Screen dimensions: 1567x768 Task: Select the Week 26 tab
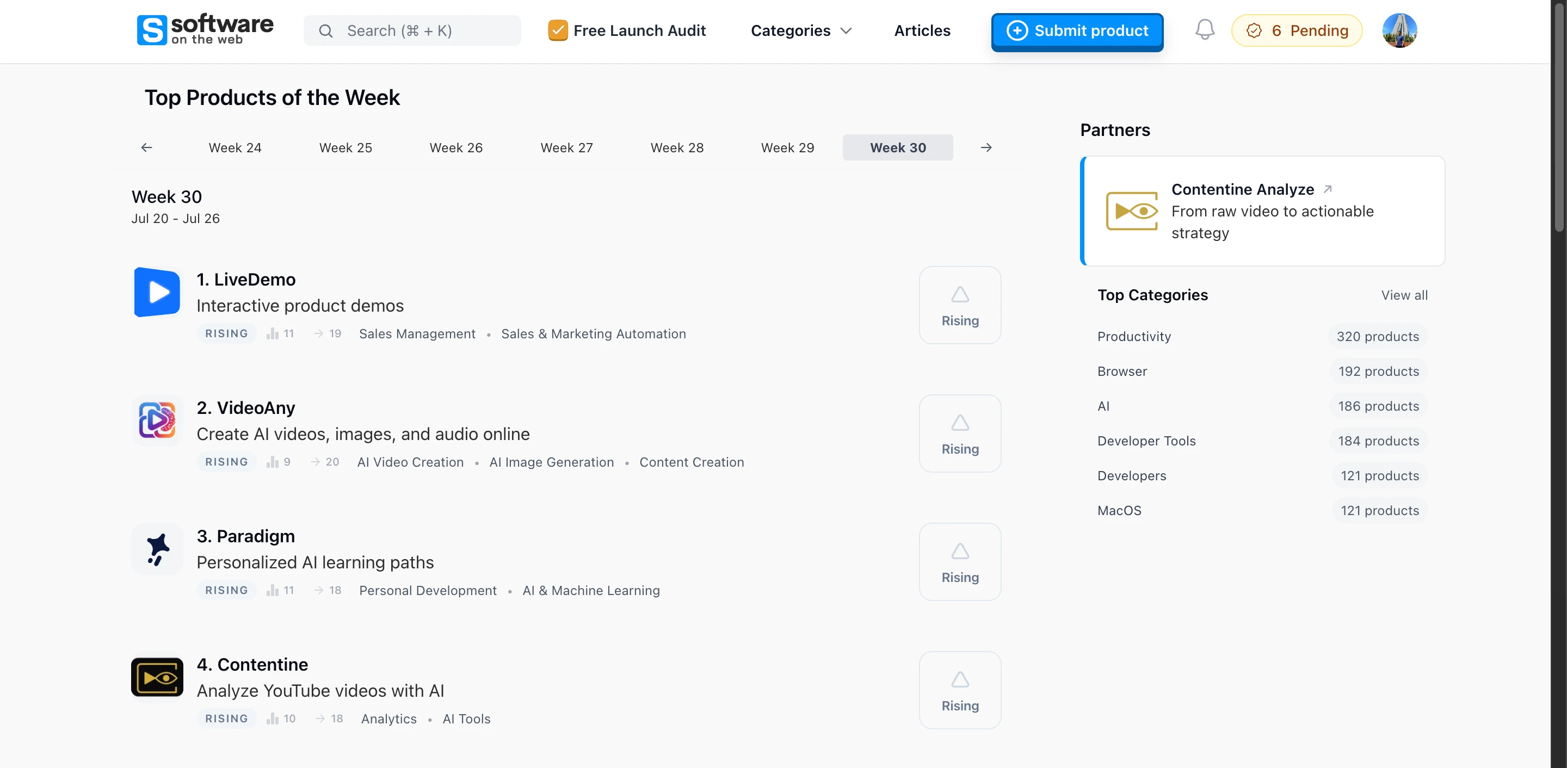tap(455, 147)
